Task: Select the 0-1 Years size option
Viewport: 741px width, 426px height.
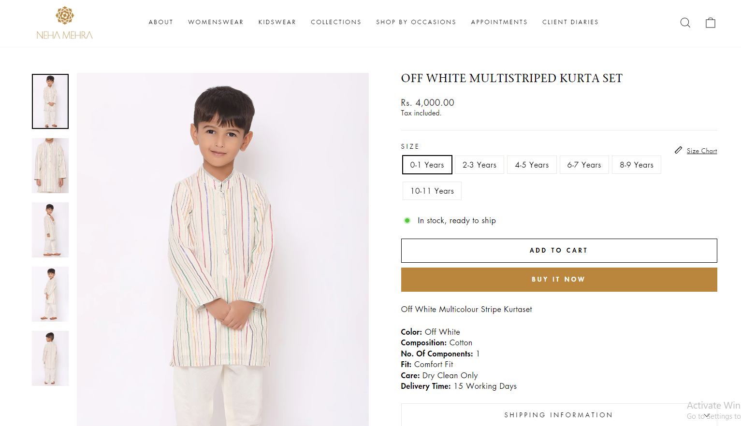Action: click(427, 165)
